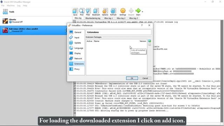Select Extensions preferences section

click(x=77, y=64)
